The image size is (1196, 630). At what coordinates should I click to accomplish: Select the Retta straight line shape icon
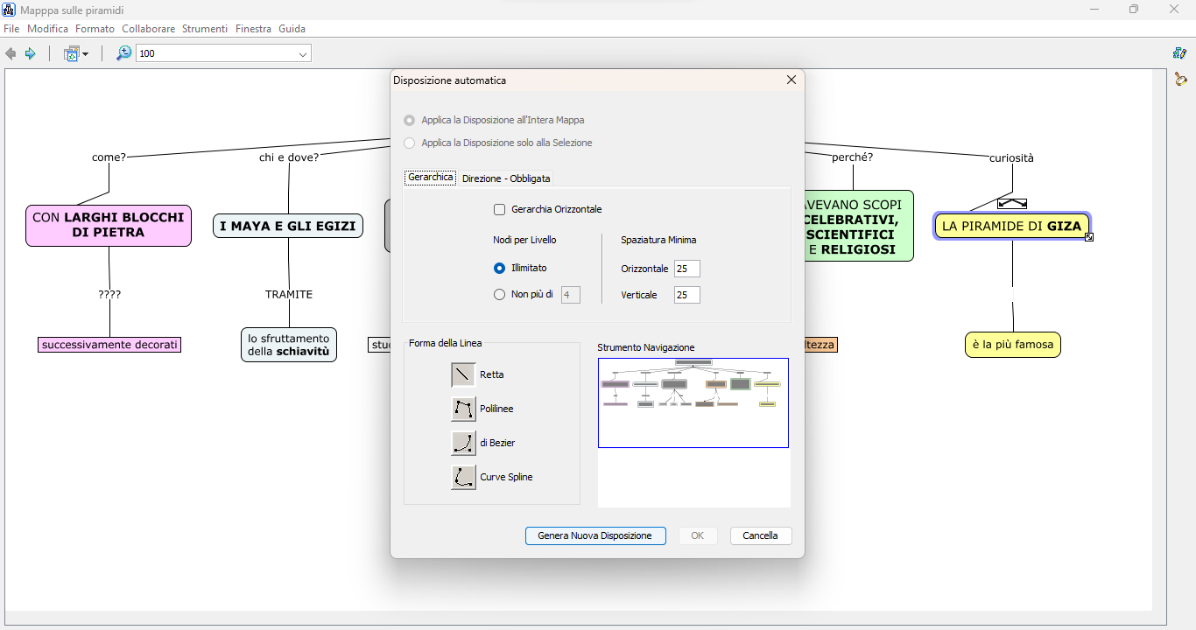point(463,374)
